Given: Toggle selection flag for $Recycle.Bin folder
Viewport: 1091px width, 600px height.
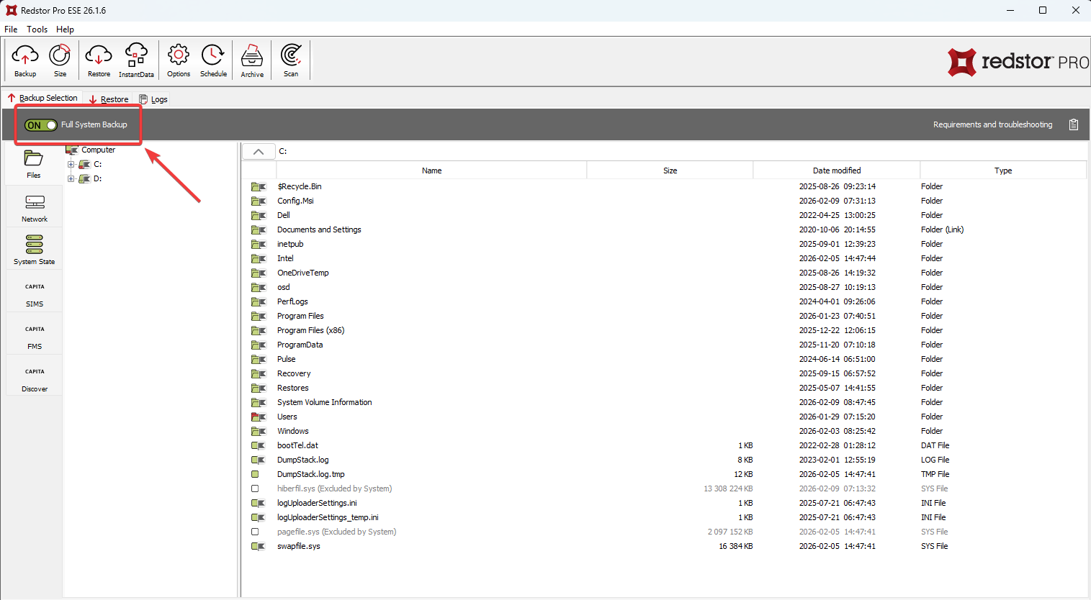Looking at the screenshot, I should click(258, 186).
